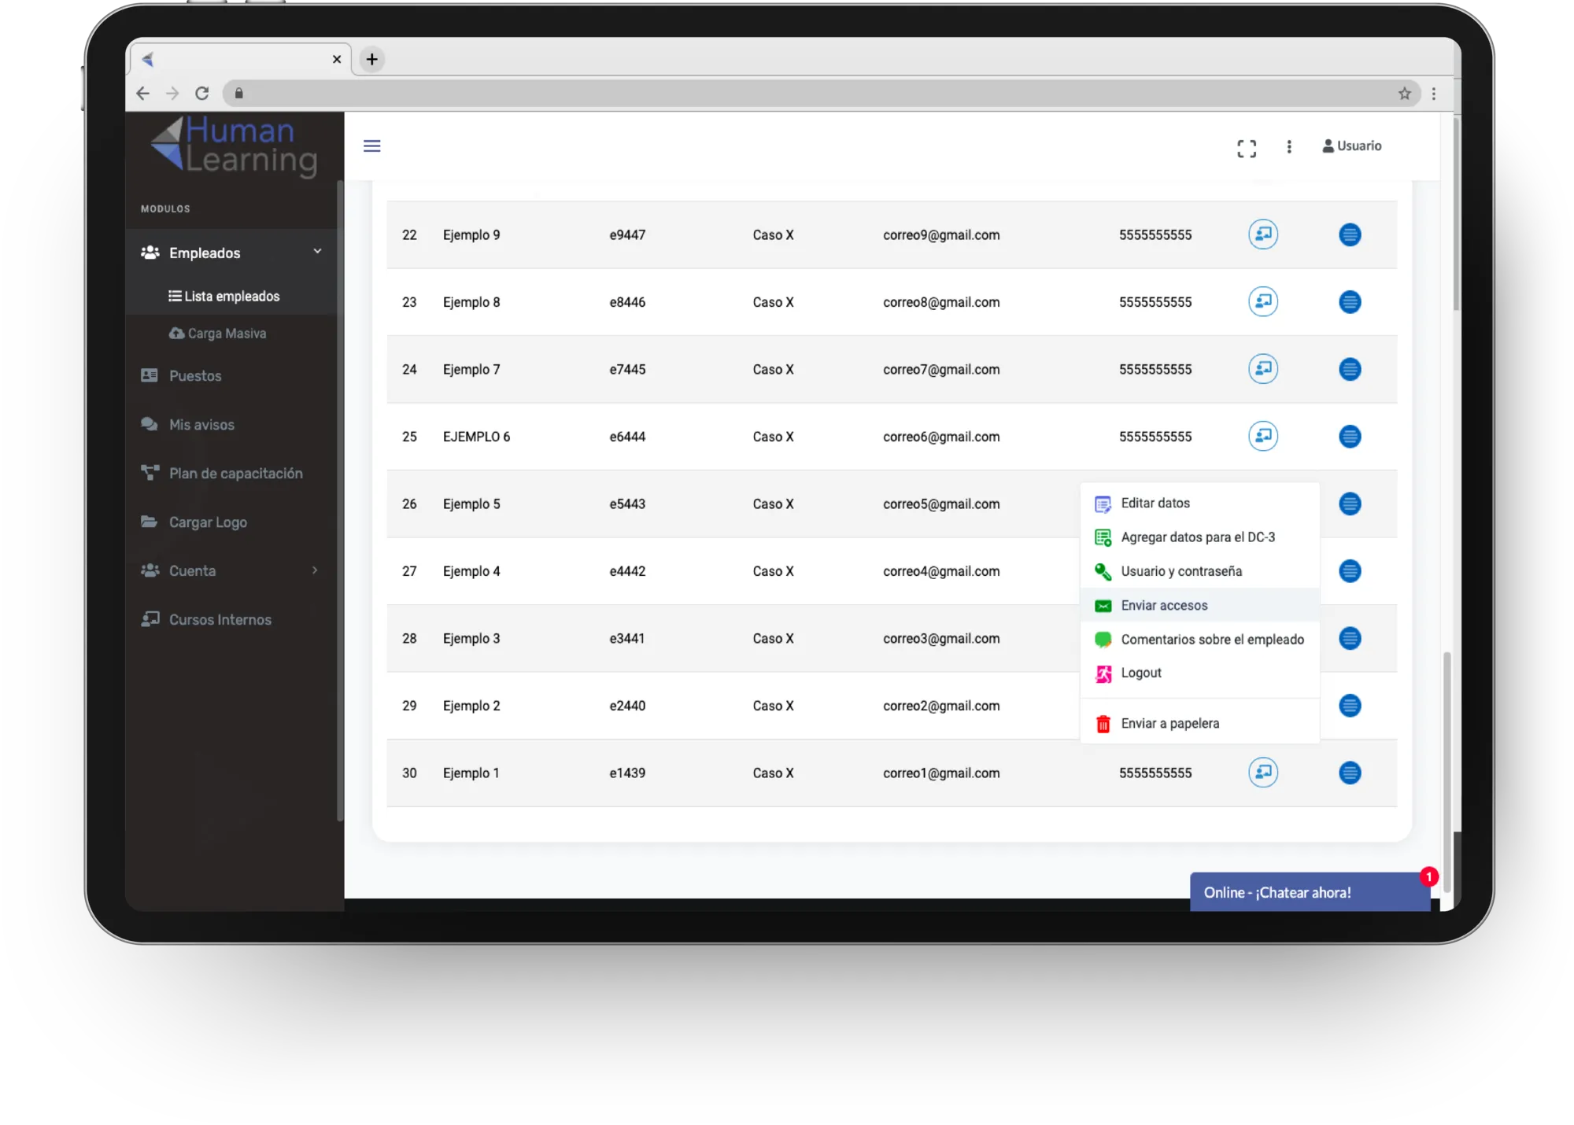Open the Usuario account dropdown

tap(1352, 146)
